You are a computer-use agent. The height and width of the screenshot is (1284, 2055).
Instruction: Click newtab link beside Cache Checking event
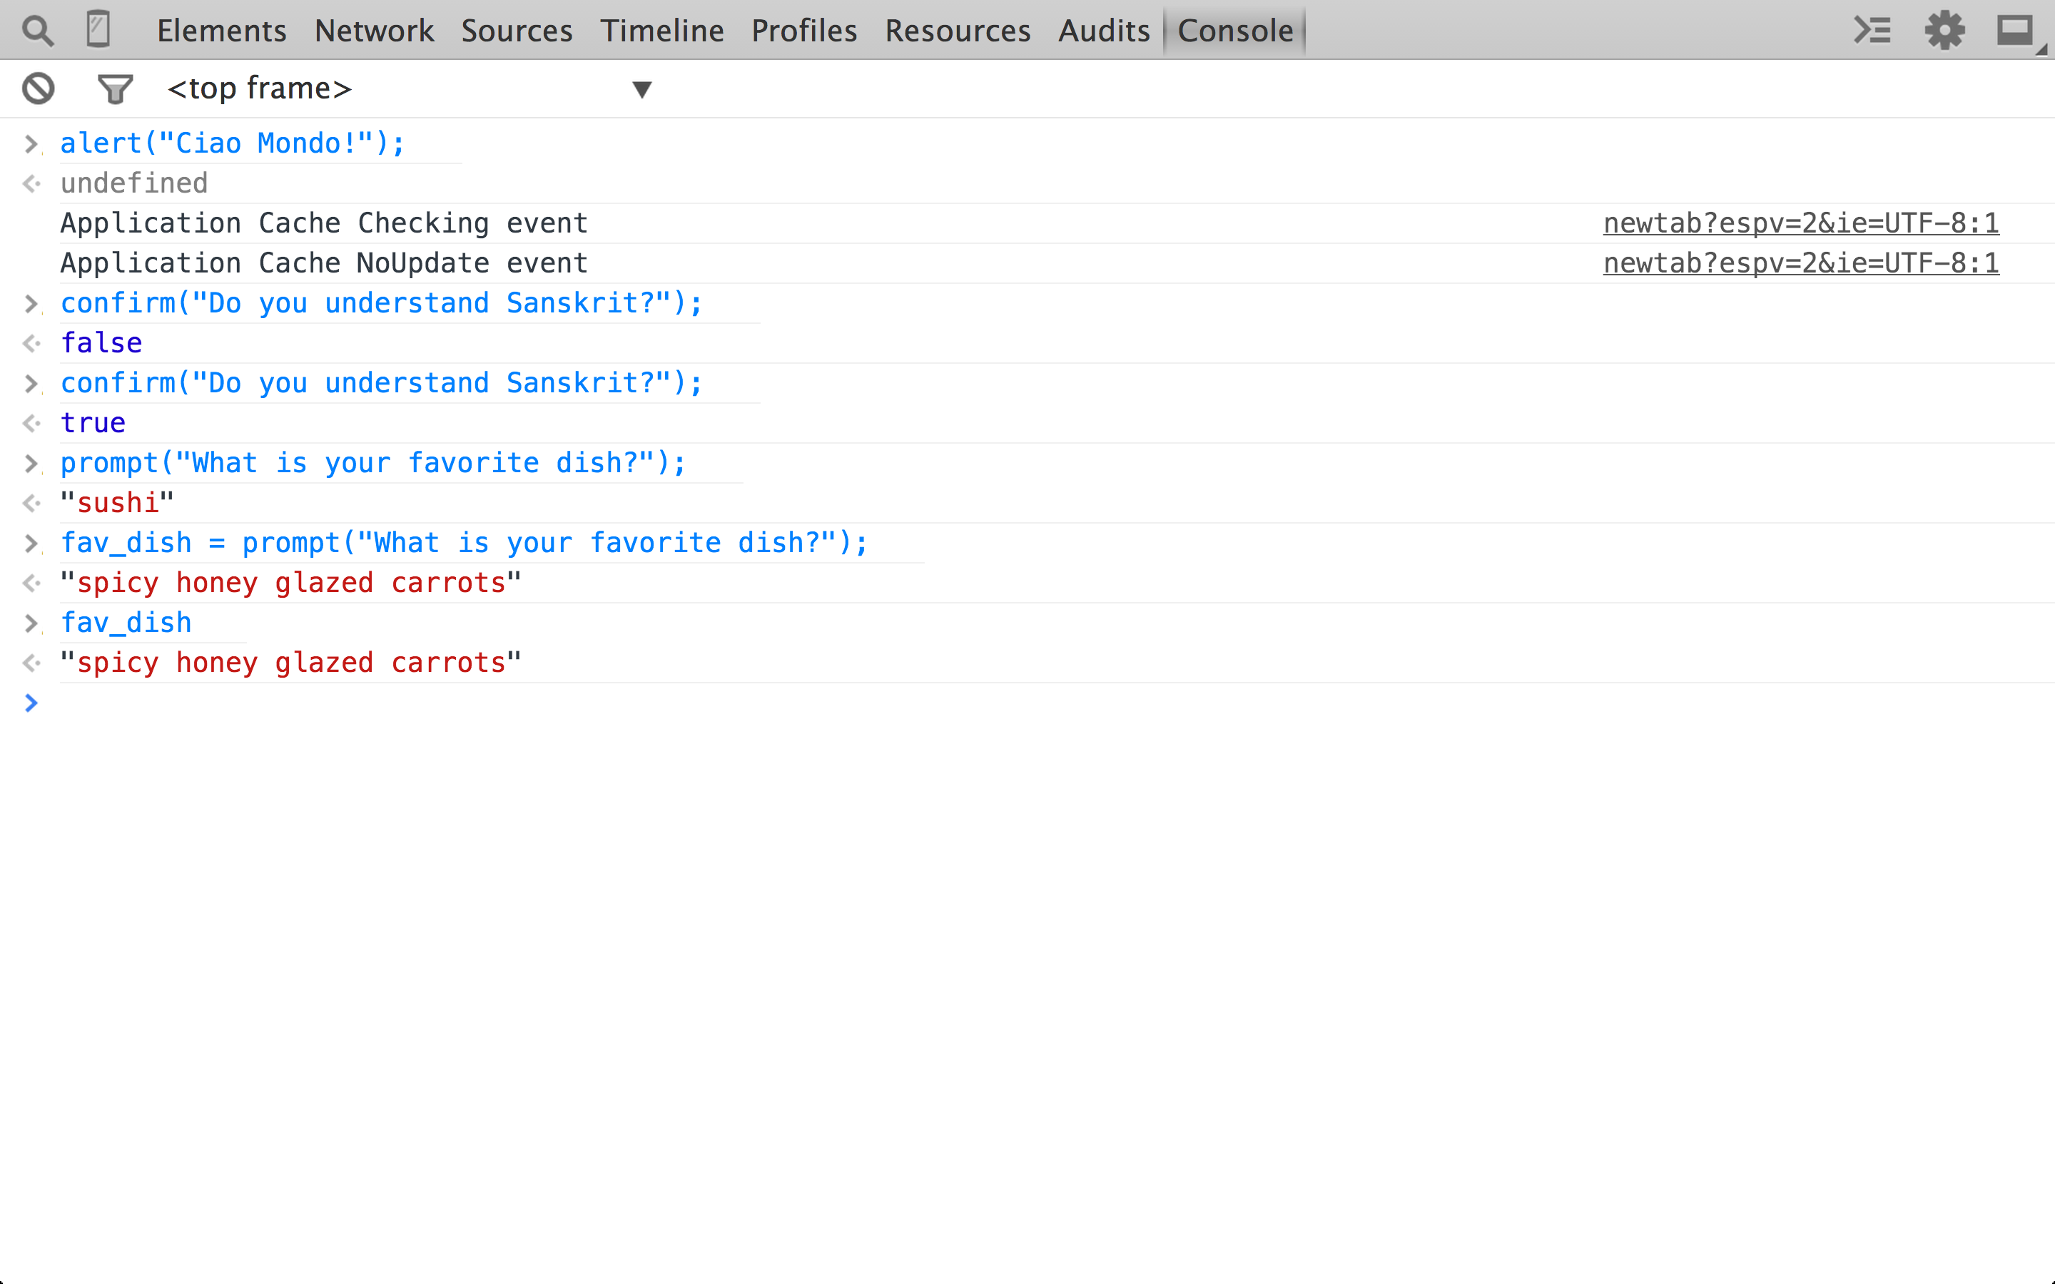[1800, 223]
